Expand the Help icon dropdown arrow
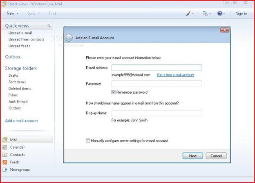This screenshot has width=255, height=183. point(224,13)
